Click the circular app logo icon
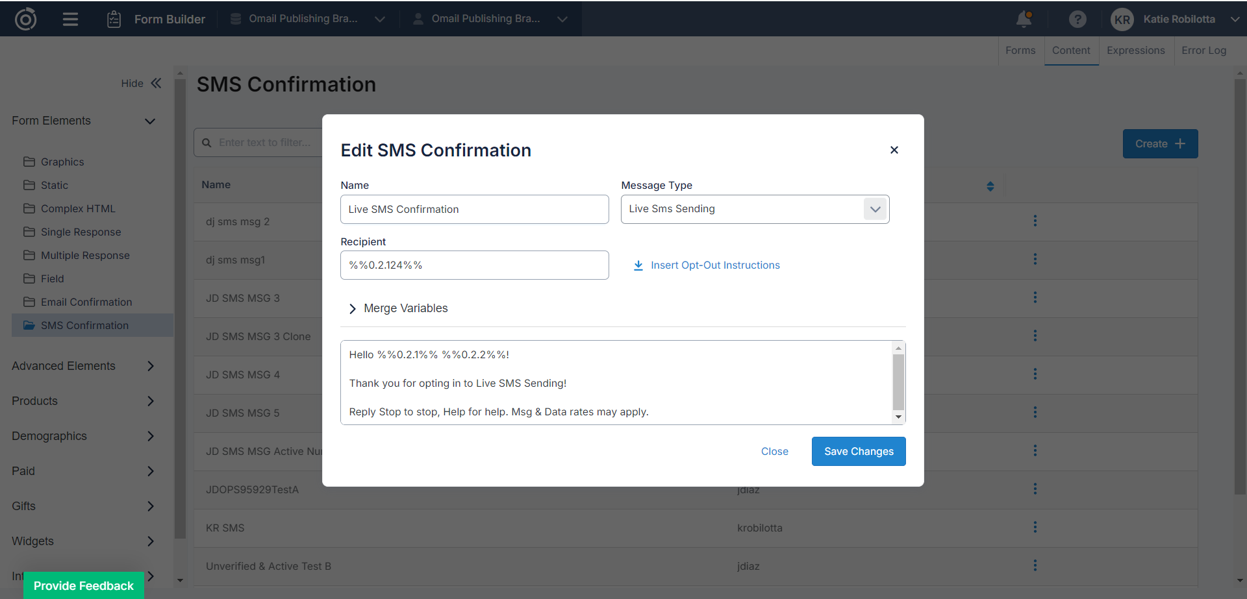The height and width of the screenshot is (599, 1247). click(x=25, y=19)
